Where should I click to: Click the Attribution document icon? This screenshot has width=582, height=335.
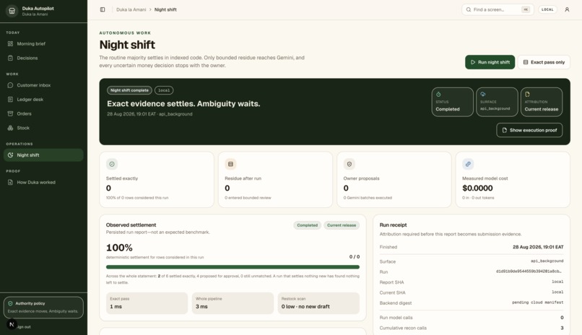527,95
